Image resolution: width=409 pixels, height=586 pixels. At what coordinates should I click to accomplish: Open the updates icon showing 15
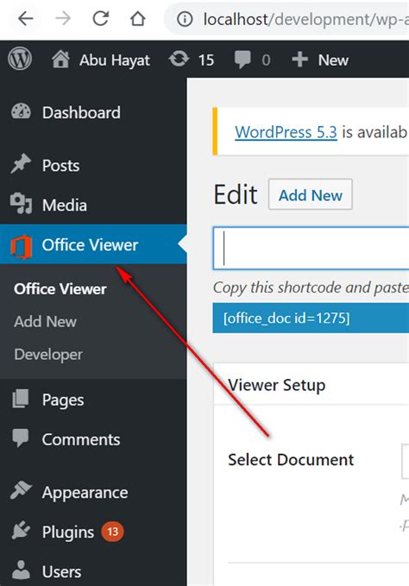coord(179,60)
